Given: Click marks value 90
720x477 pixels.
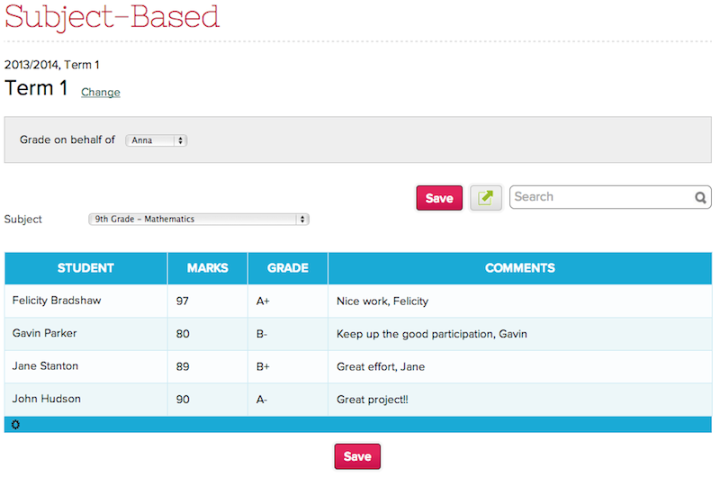Looking at the screenshot, I should coord(183,400).
